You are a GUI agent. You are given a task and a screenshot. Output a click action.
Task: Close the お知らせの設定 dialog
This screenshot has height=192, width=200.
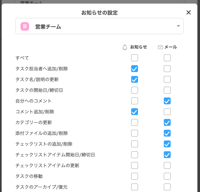(x=189, y=12)
